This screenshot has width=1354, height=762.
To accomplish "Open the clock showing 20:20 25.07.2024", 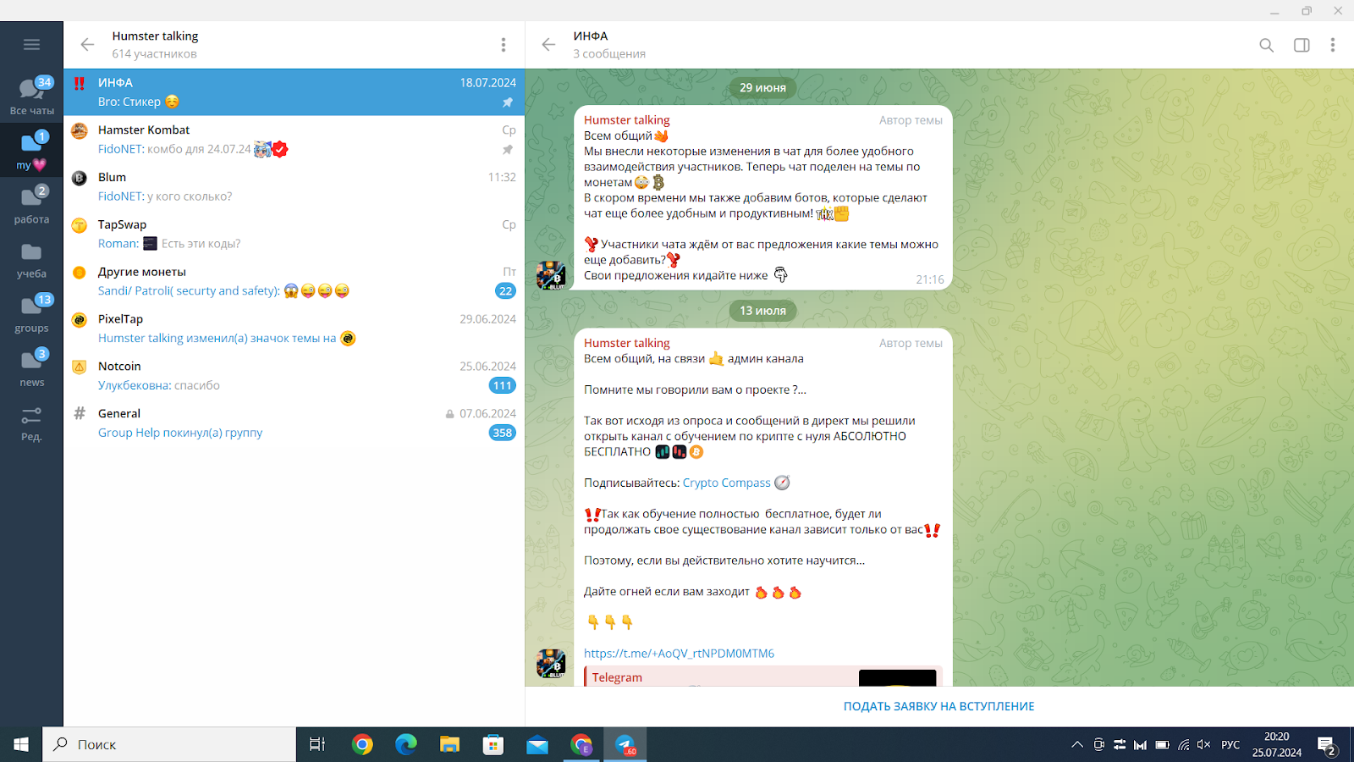I will (x=1277, y=744).
